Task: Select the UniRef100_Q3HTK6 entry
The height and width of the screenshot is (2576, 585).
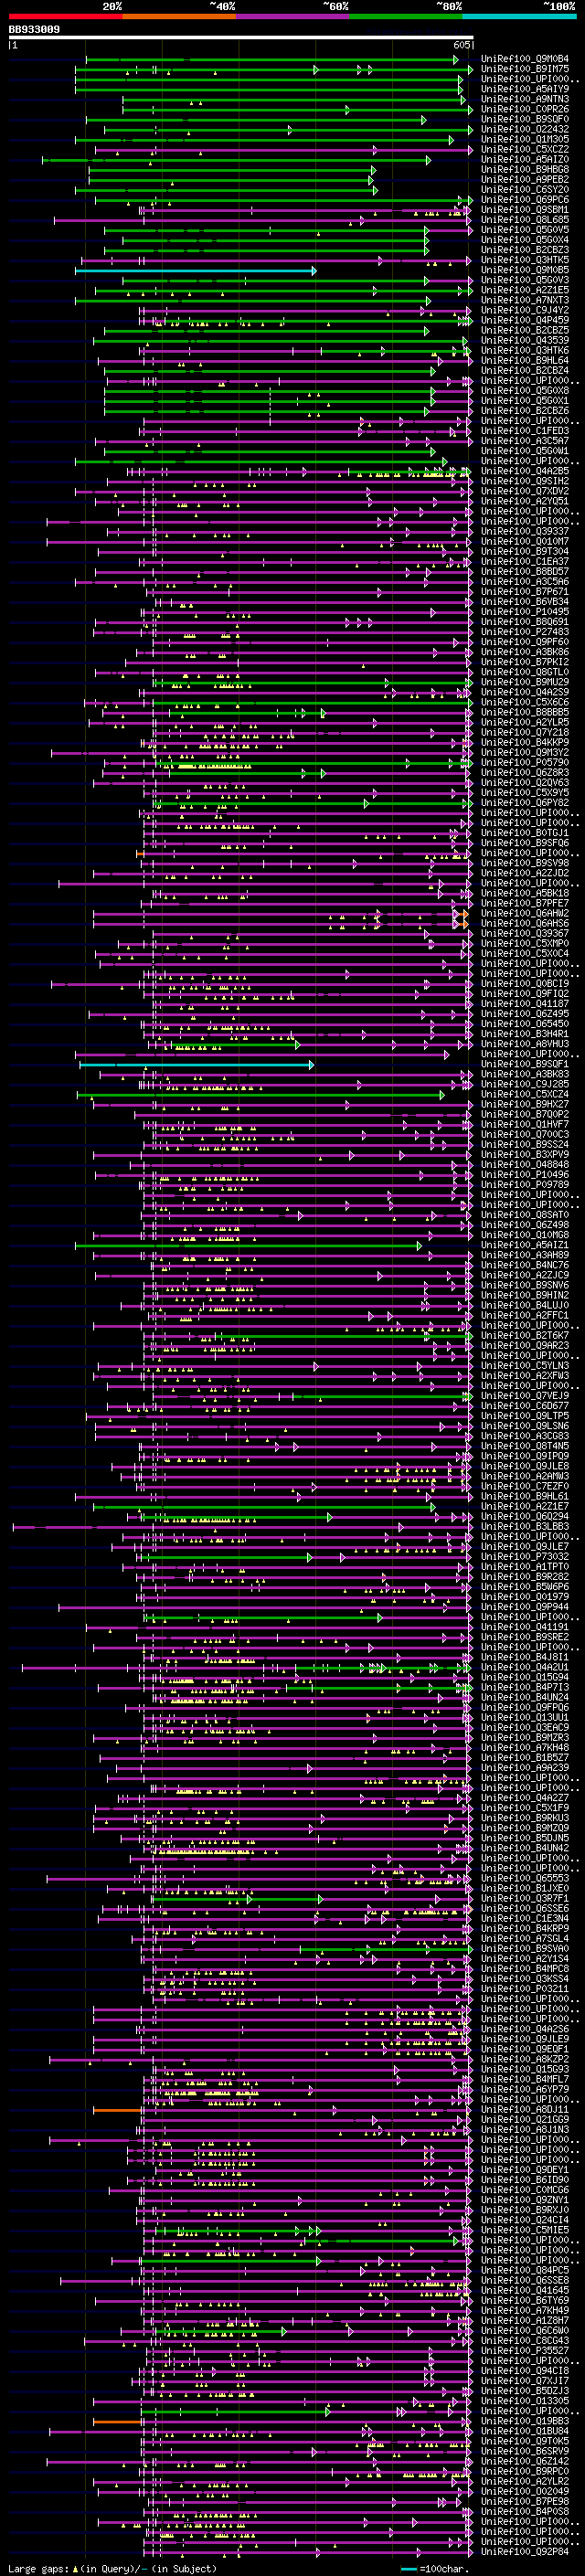Action: point(525,350)
